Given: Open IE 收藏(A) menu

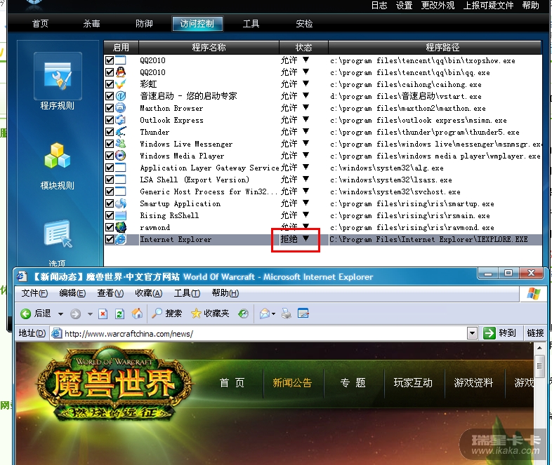Looking at the screenshot, I should click(x=149, y=292).
